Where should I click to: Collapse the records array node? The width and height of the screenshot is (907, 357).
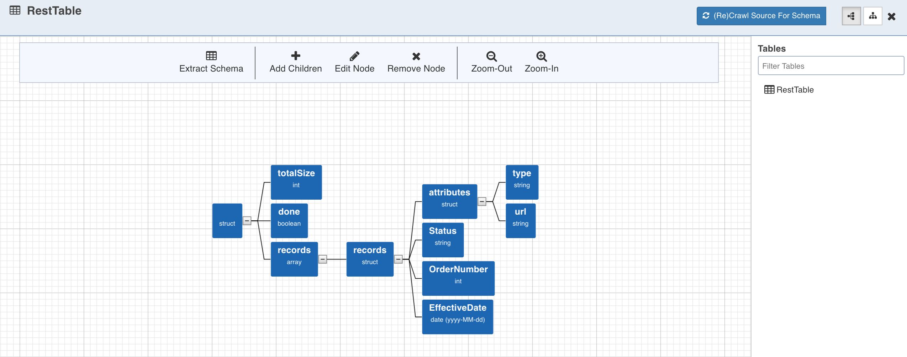pyautogui.click(x=322, y=259)
